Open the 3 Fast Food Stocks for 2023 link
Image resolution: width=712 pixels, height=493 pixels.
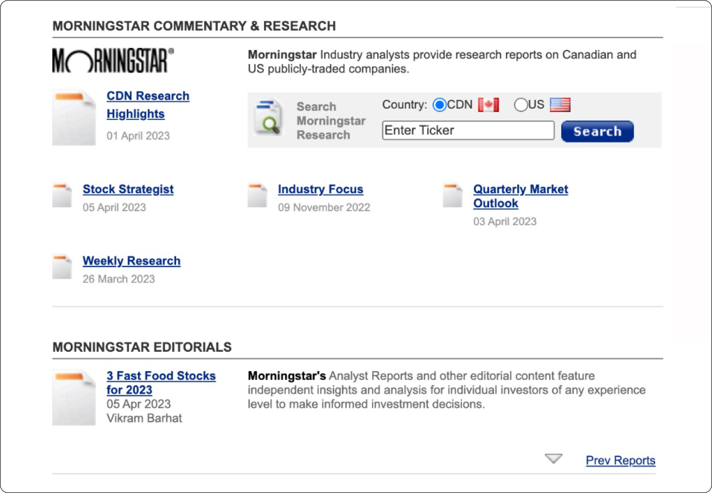[x=161, y=383]
